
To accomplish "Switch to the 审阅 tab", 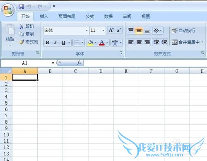I will tap(127, 17).
